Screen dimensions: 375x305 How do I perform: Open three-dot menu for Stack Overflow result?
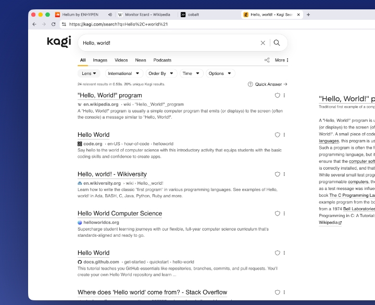(x=284, y=293)
